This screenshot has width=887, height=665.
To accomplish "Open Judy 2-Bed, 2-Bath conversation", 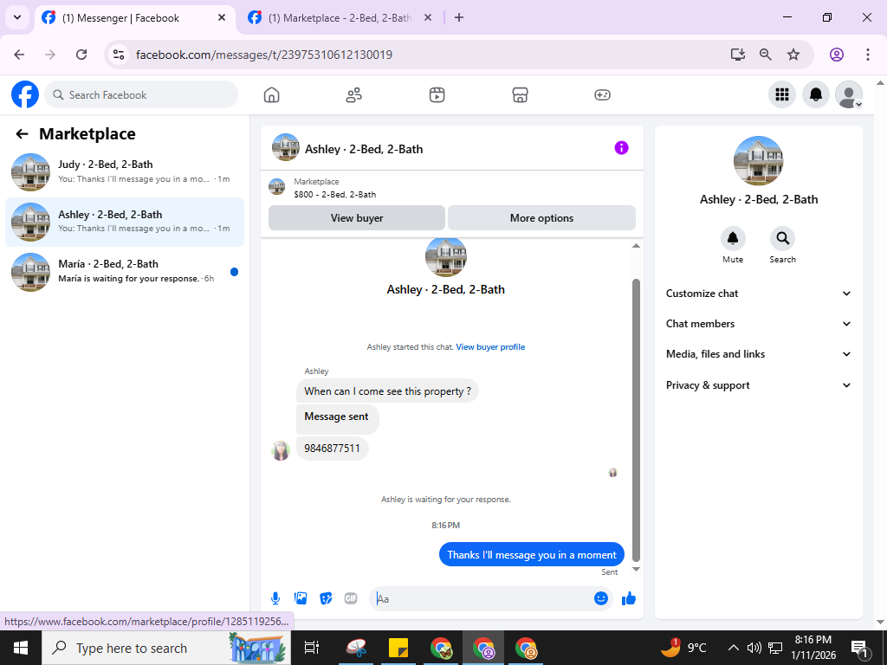I will [x=125, y=172].
